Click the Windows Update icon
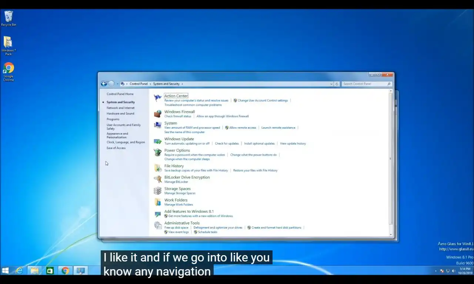474x284 pixels. (158, 141)
